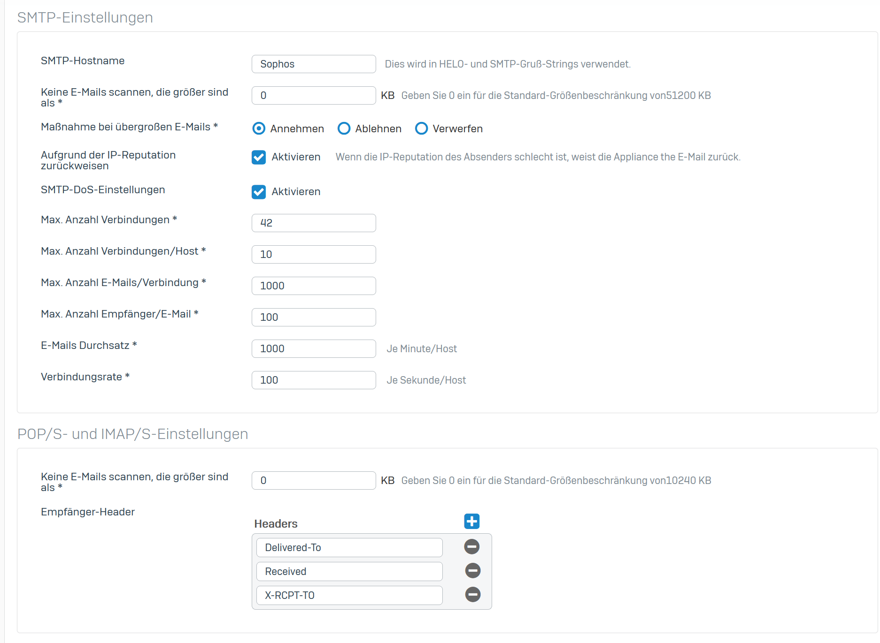Click the SMTP-Hostname field containing Sophos
The width and height of the screenshot is (880, 643).
click(x=314, y=64)
